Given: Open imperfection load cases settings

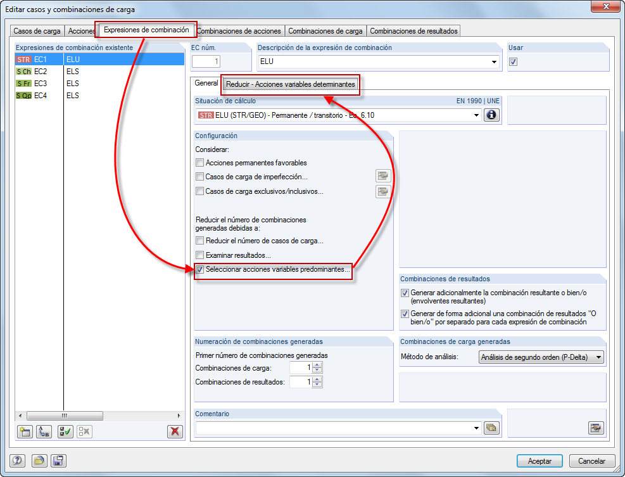Looking at the screenshot, I should tap(383, 176).
